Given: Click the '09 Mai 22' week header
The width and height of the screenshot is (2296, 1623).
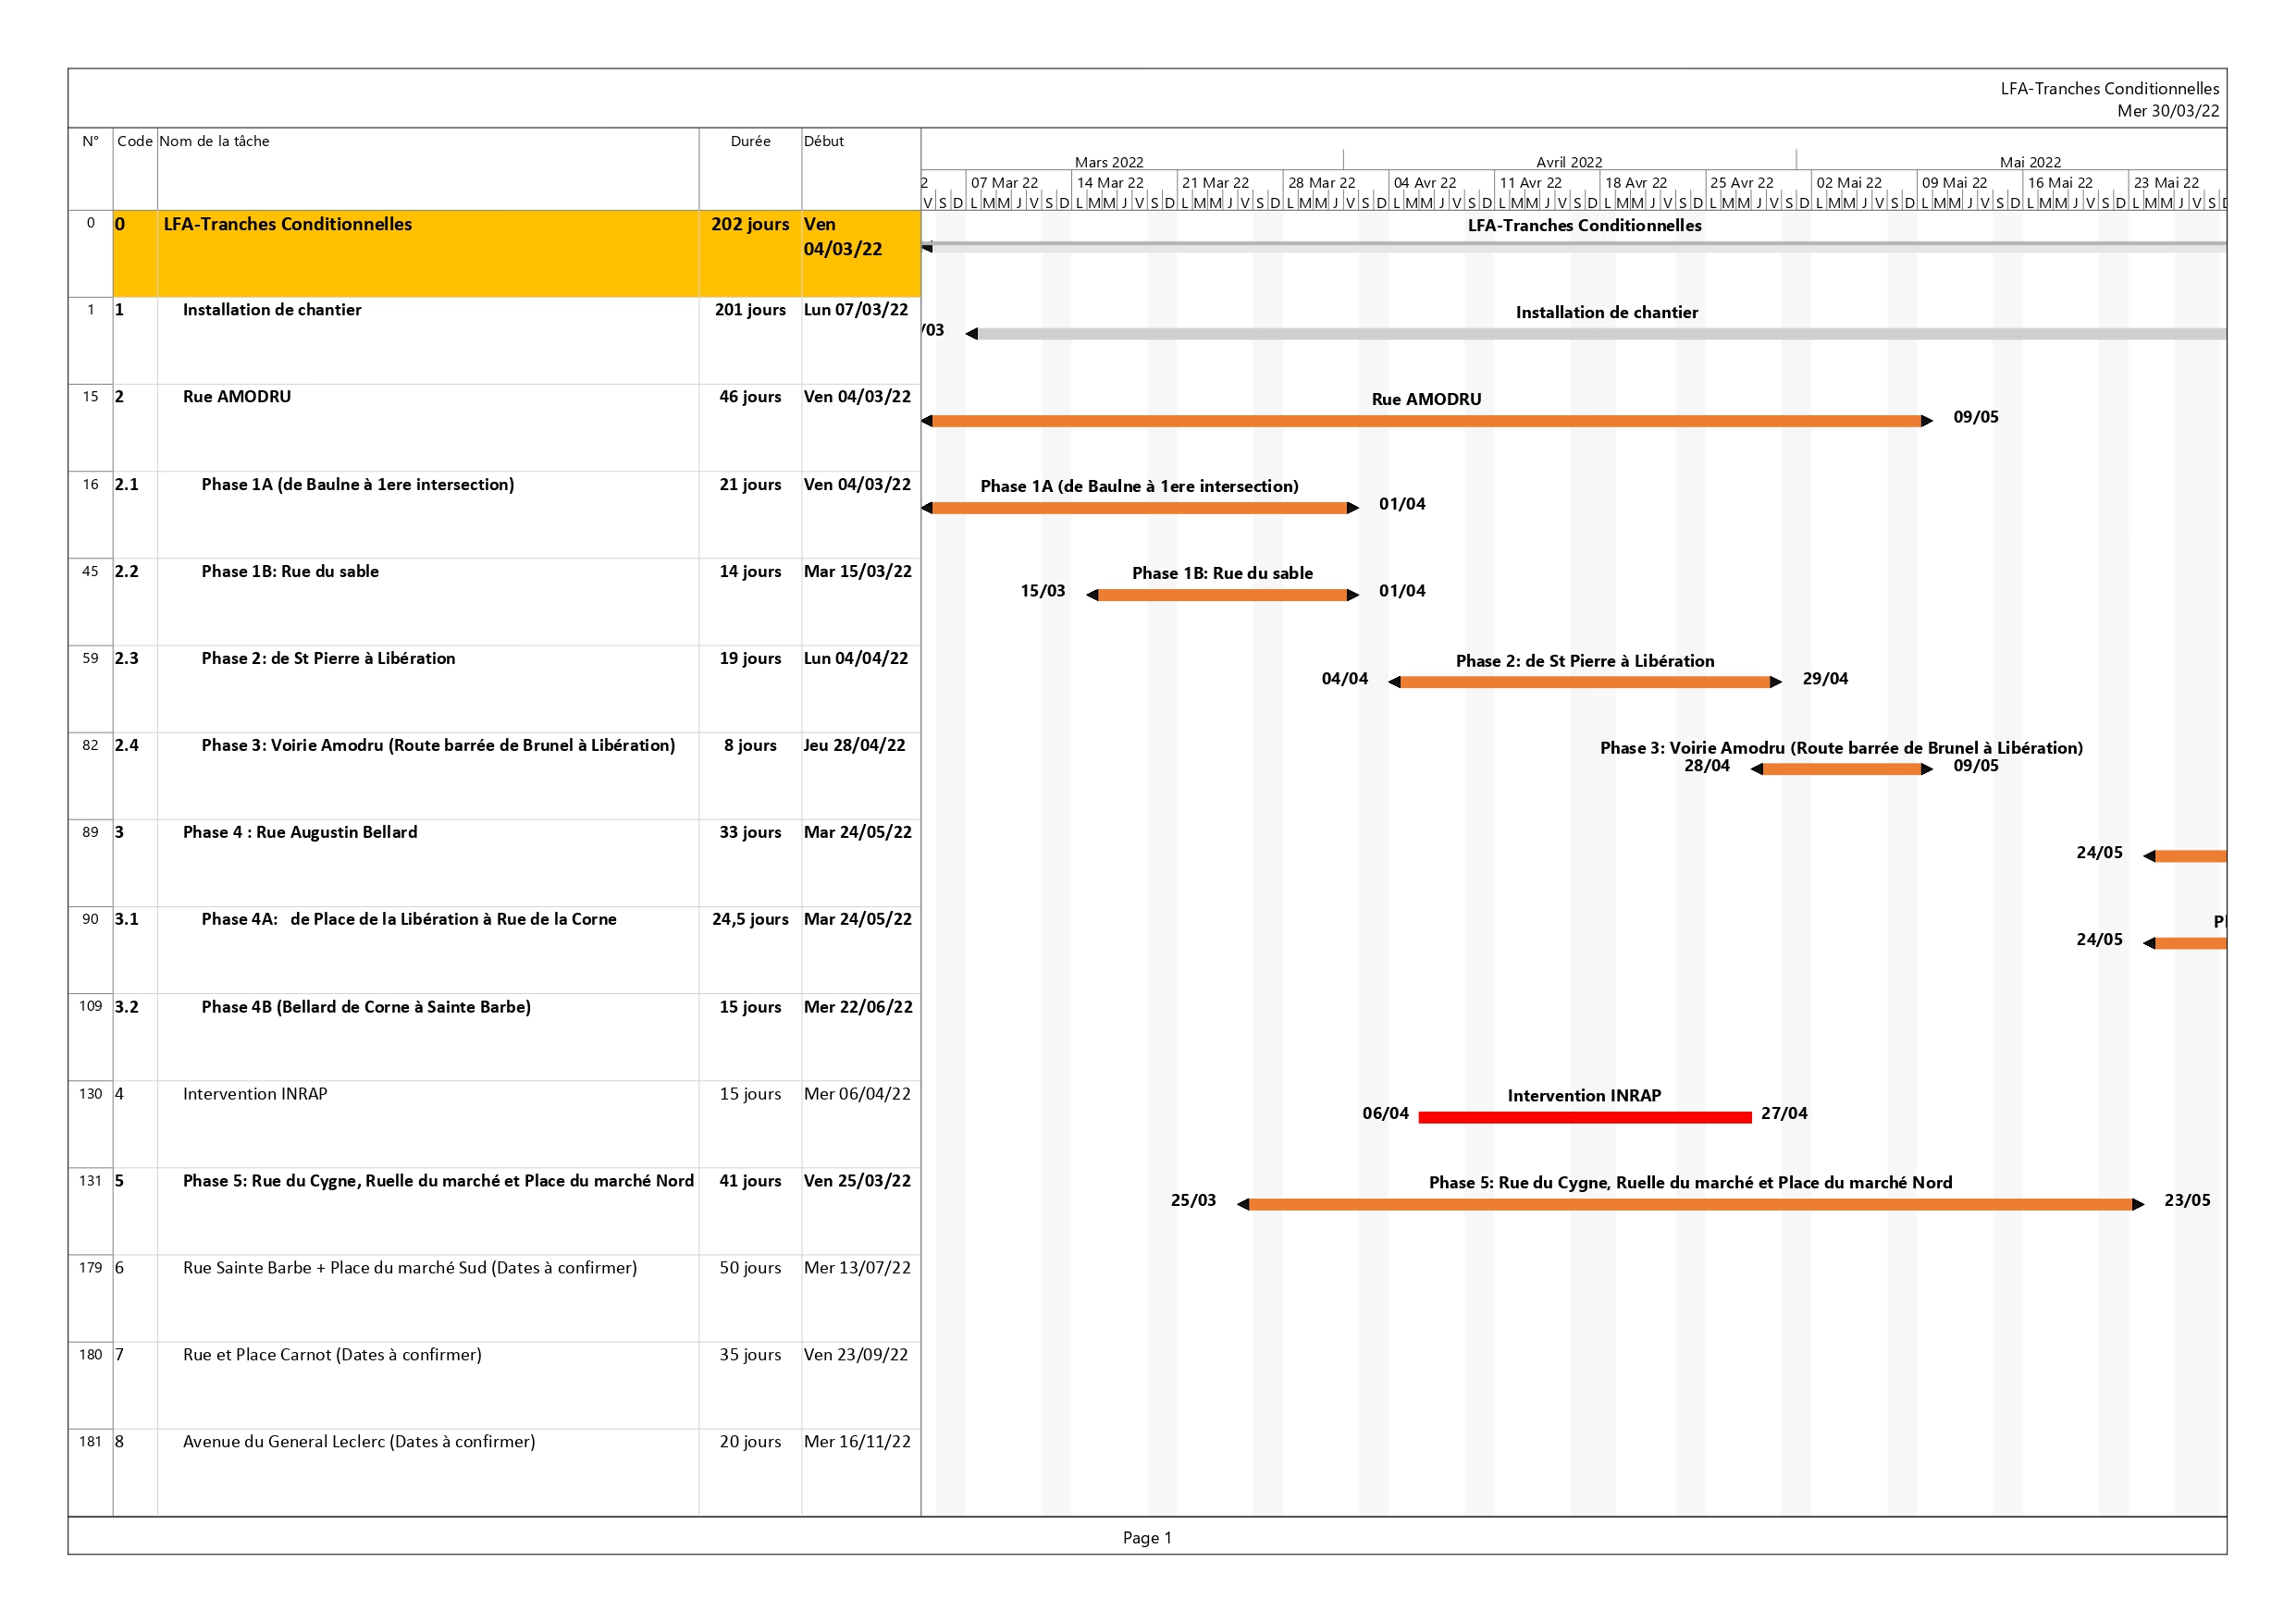Looking at the screenshot, I should tap(1954, 183).
